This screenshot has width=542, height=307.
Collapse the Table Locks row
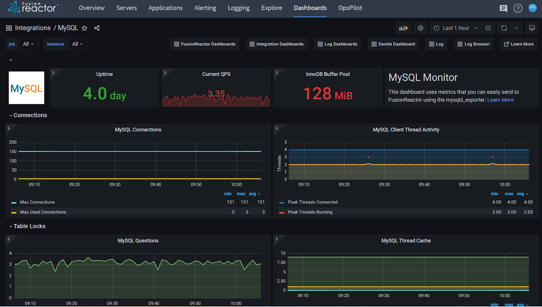click(x=27, y=226)
